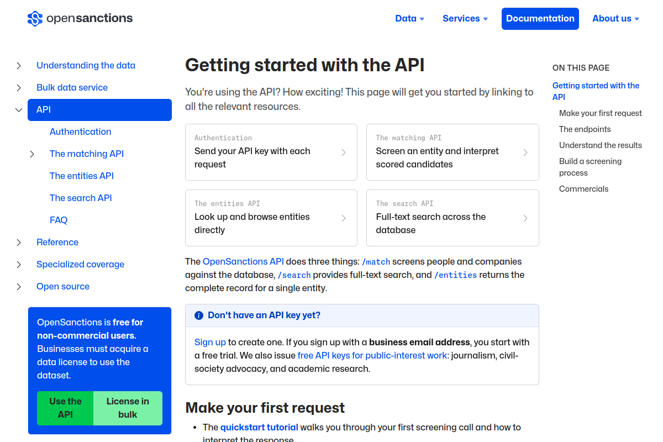Open Specialized coverage sidebar link

coord(80,265)
